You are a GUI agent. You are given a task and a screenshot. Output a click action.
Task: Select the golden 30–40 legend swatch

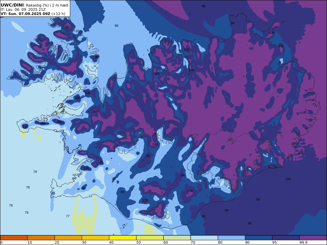click(x=95, y=238)
